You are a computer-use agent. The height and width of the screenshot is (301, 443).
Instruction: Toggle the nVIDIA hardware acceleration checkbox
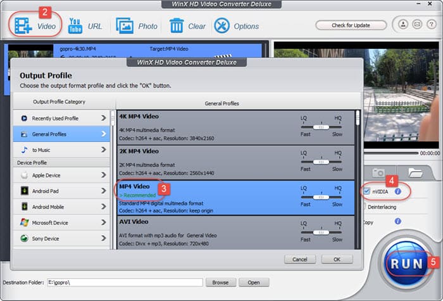tap(366, 191)
